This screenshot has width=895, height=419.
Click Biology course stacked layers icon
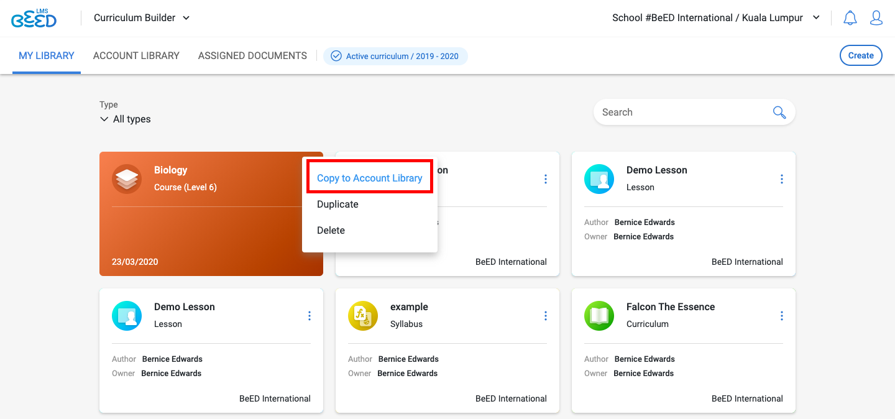pyautogui.click(x=127, y=179)
